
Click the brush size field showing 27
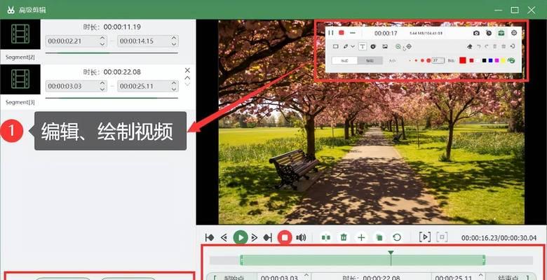[438, 61]
